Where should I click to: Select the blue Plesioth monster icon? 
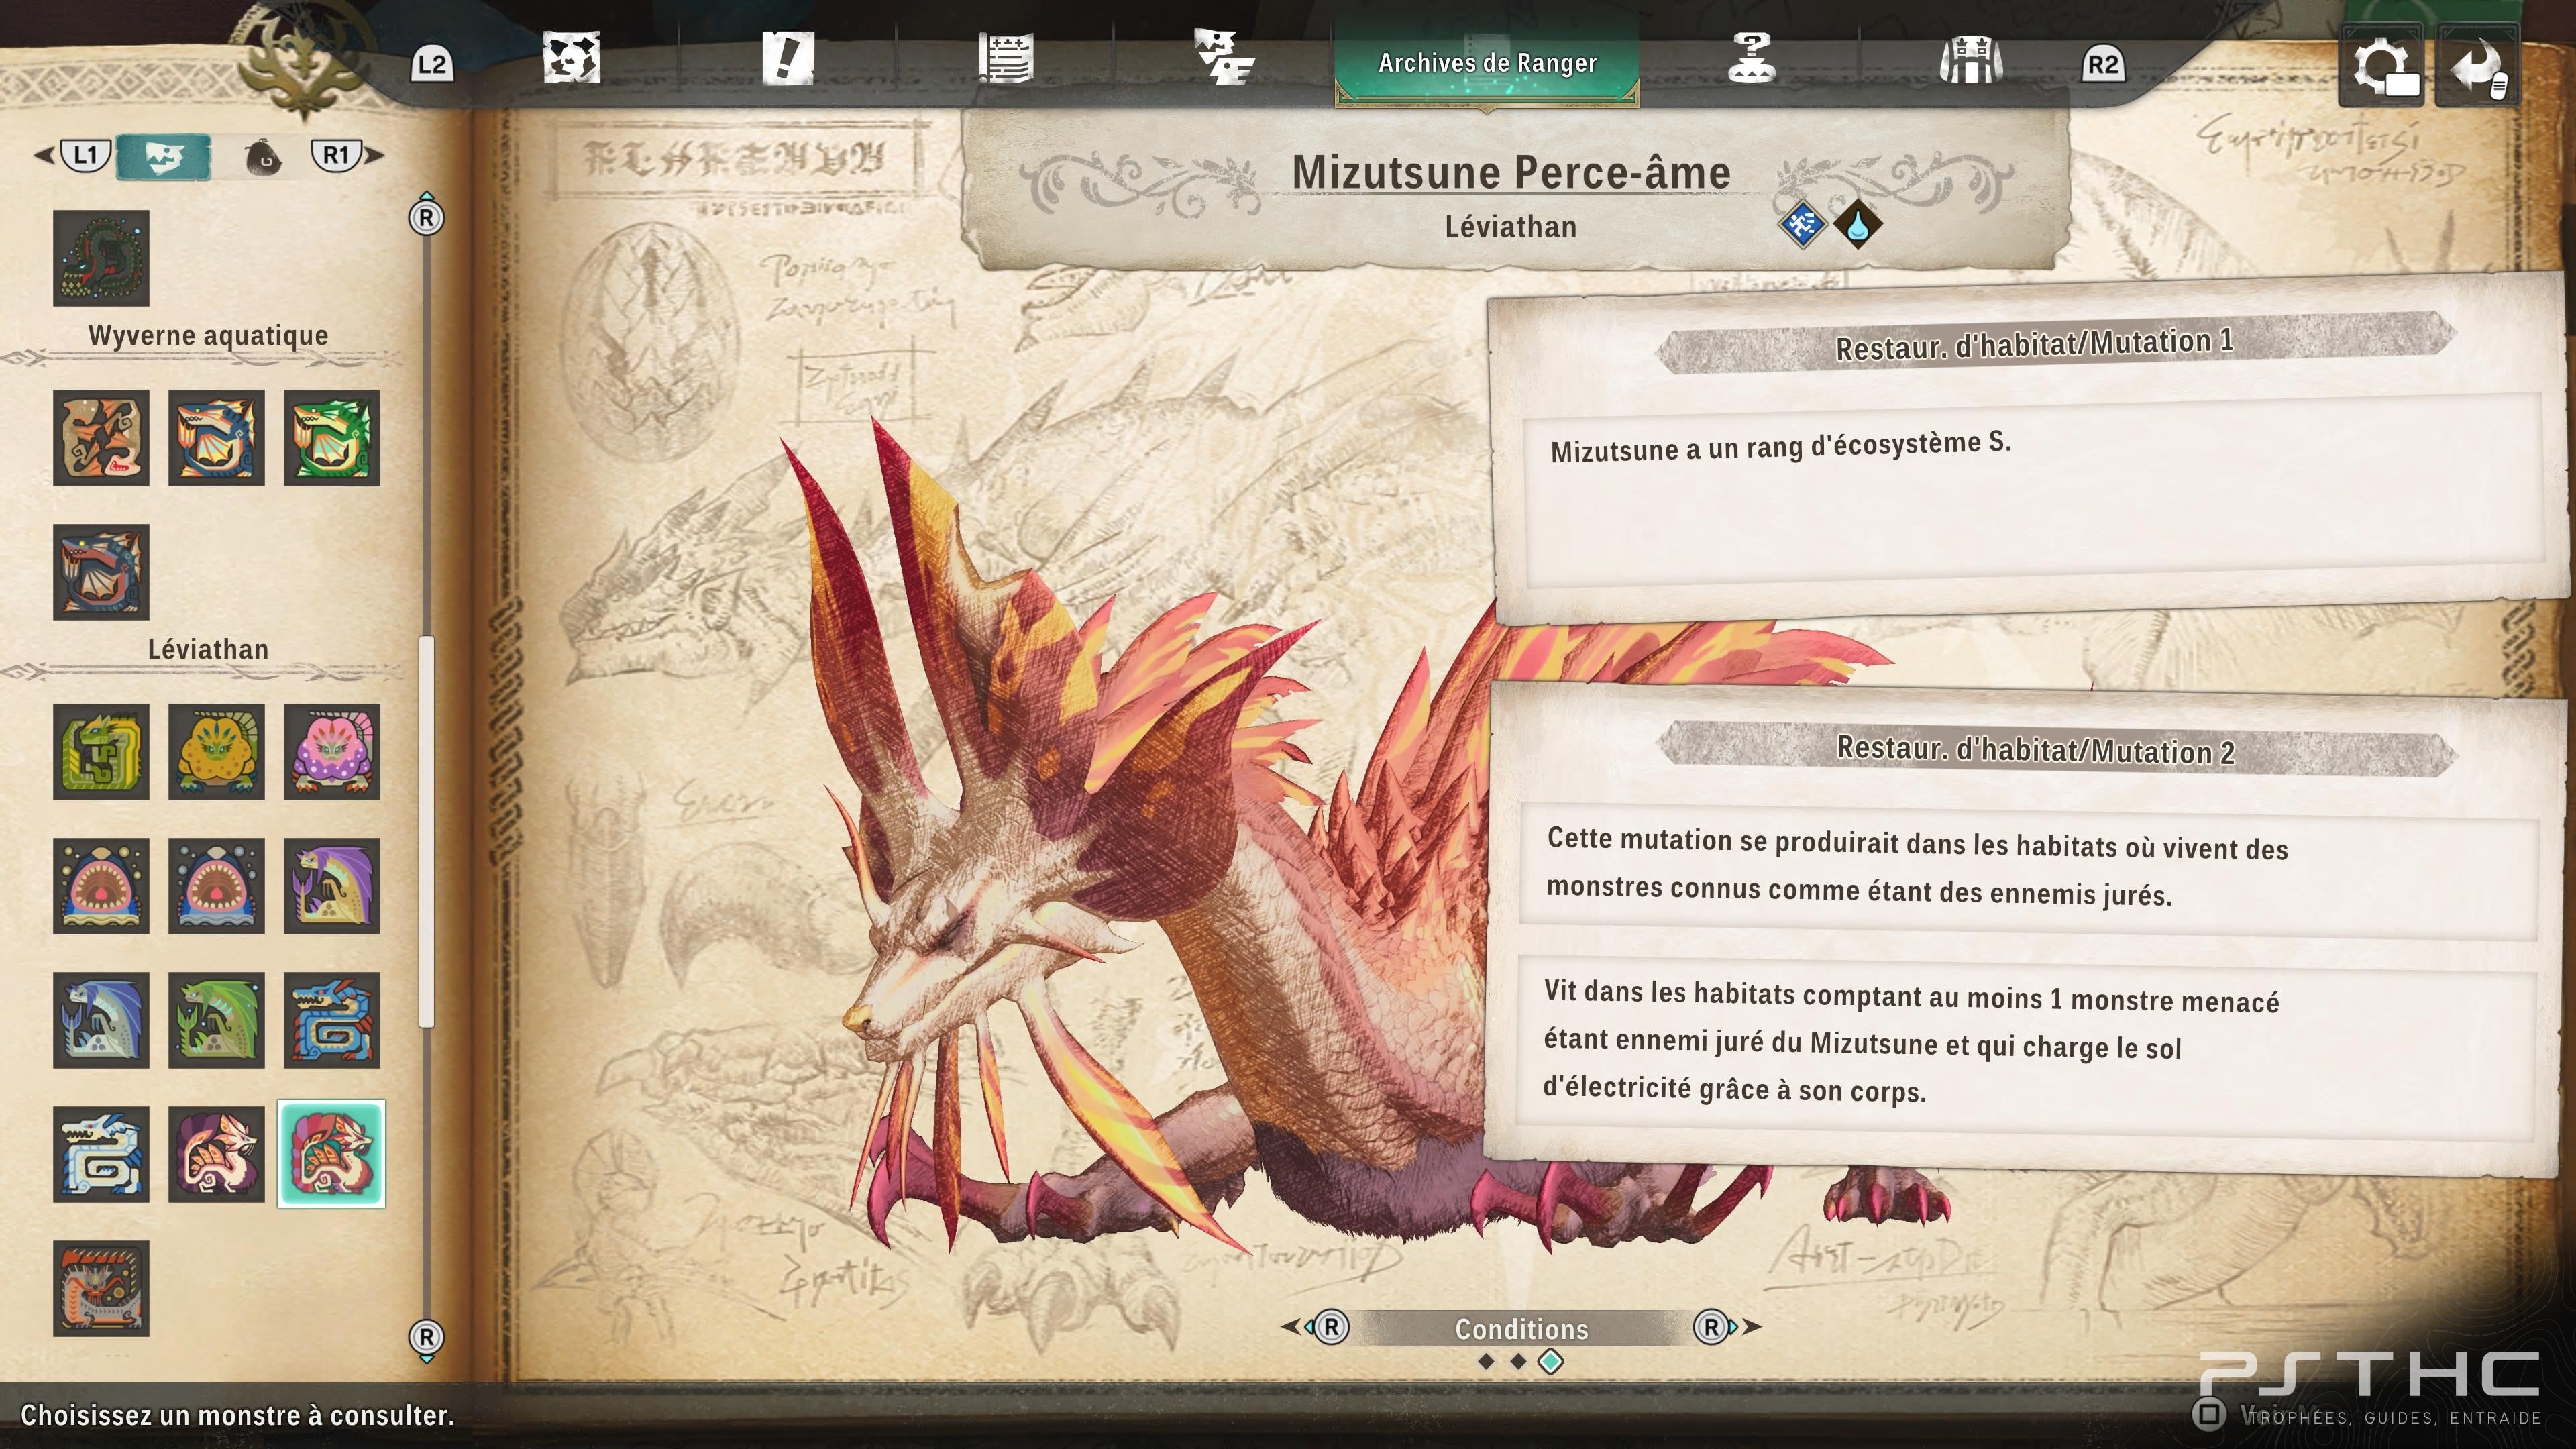tap(216, 438)
